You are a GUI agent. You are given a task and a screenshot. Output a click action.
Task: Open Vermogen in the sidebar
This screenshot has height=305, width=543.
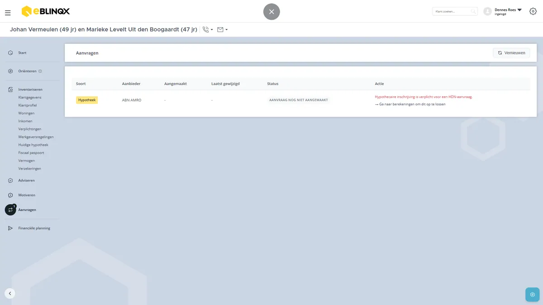(27, 161)
